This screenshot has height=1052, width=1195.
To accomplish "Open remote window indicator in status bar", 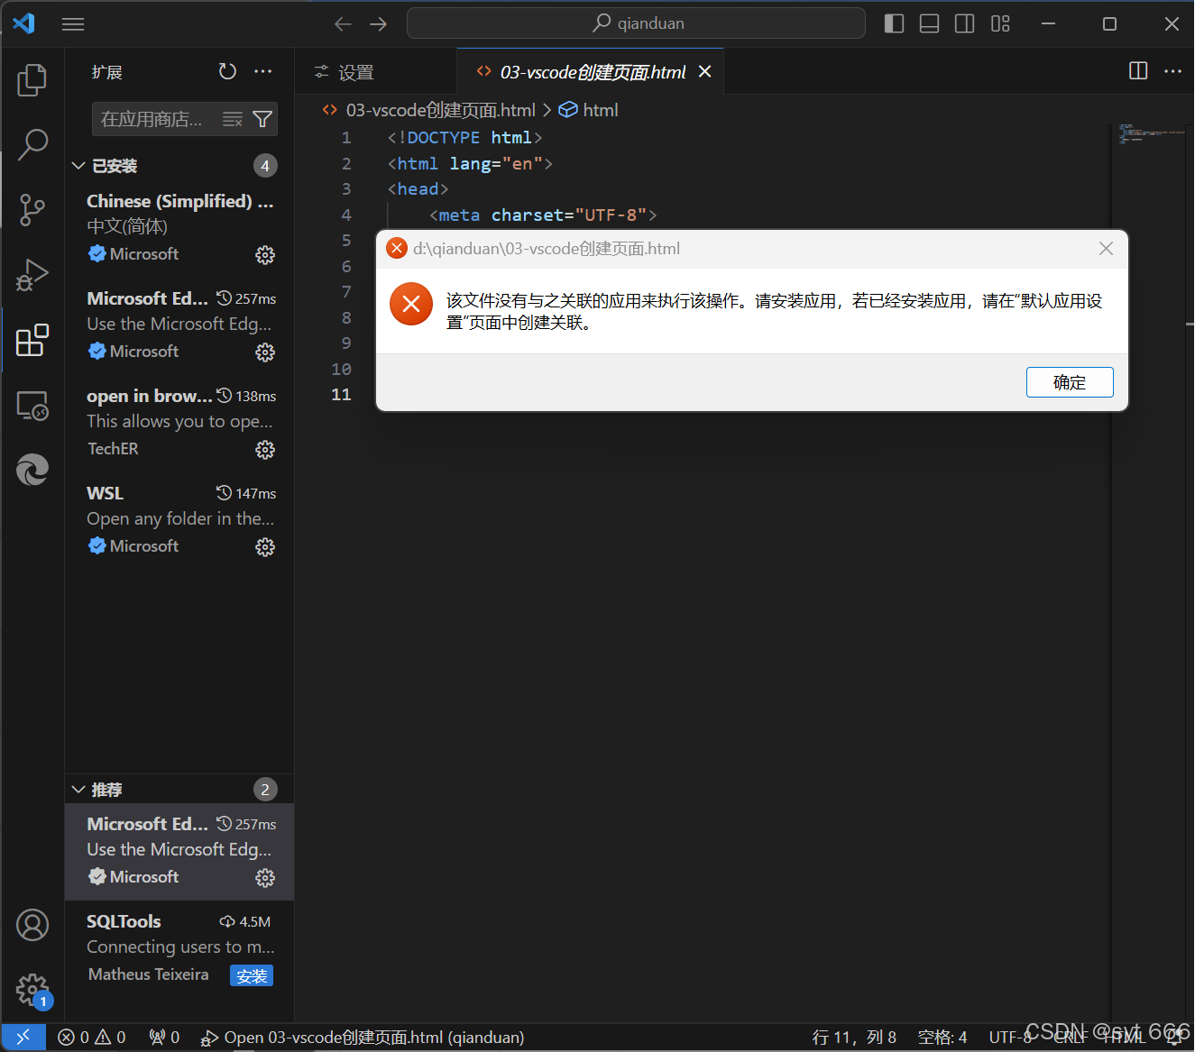I will 23,1038.
